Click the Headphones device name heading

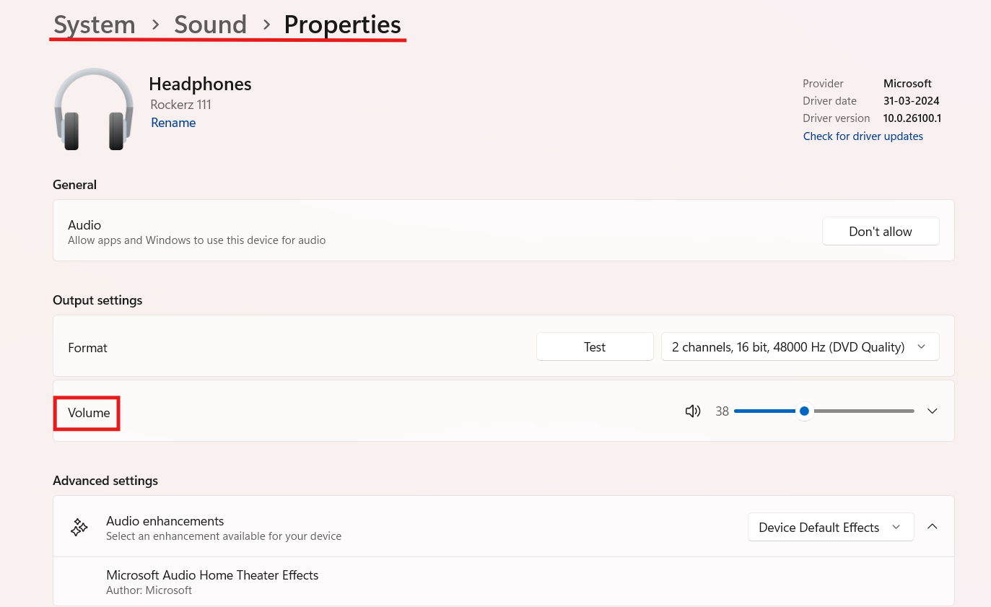[200, 84]
